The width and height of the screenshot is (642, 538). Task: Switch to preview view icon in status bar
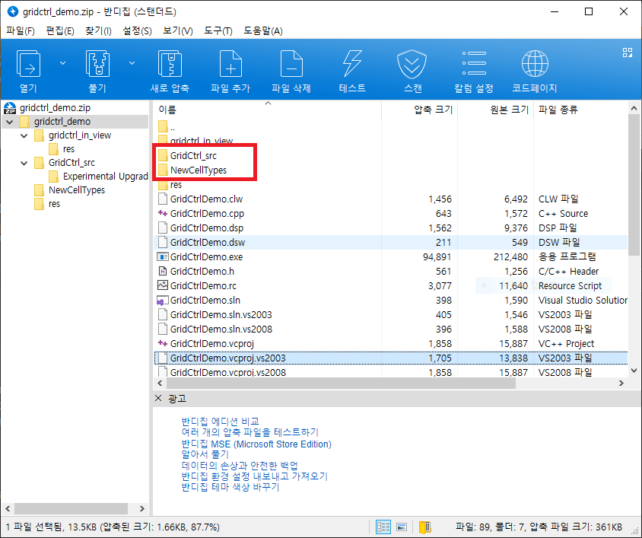click(402, 527)
